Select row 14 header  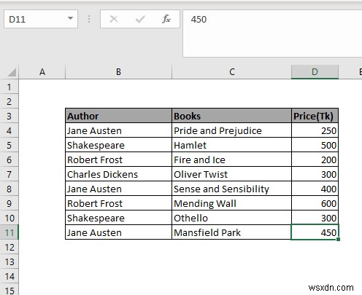point(9,276)
